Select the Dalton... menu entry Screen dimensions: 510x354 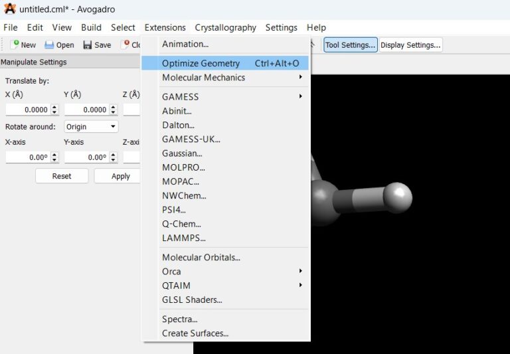point(225,125)
